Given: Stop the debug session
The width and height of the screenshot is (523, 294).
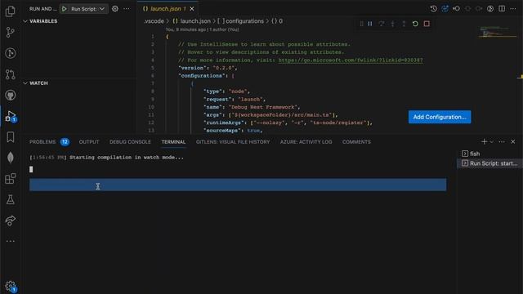Looking at the screenshot, I should click(x=427, y=24).
